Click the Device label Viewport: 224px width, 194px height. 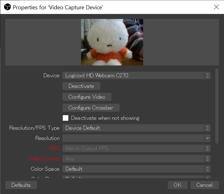(x=52, y=75)
